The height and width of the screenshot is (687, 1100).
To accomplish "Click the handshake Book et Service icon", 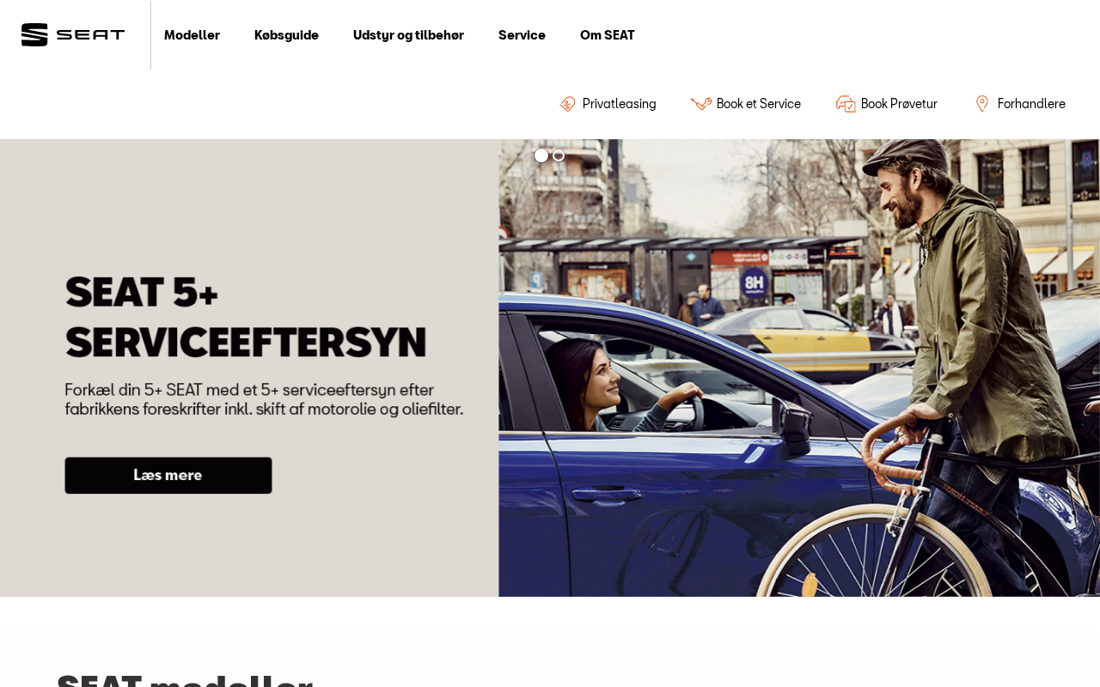I will [x=701, y=104].
